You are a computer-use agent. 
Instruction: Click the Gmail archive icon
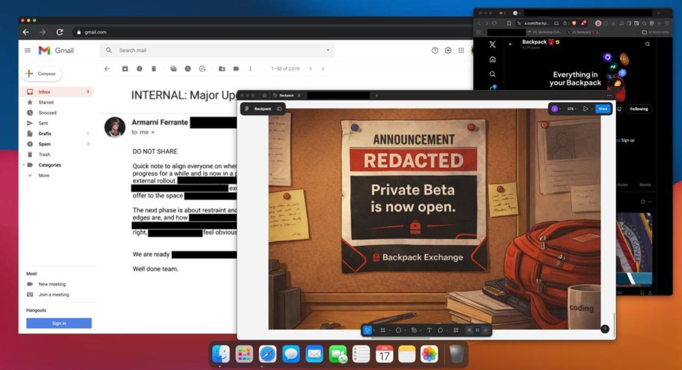125,69
